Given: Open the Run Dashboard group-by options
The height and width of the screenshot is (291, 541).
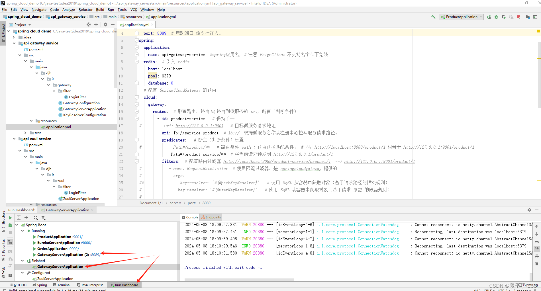Looking at the screenshot, I should point(36,218).
